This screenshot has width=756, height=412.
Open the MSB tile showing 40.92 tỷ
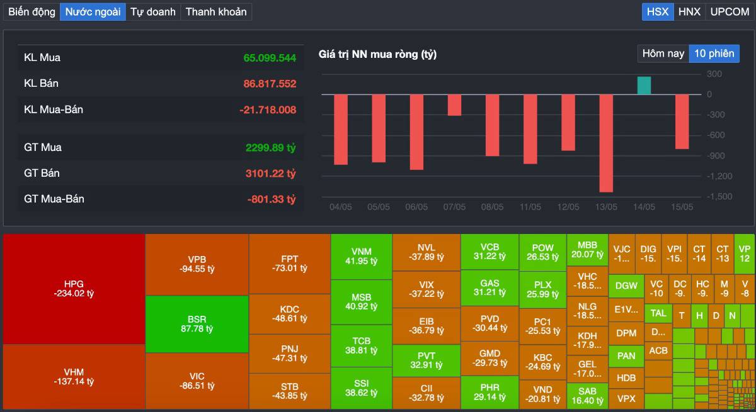pos(362,302)
